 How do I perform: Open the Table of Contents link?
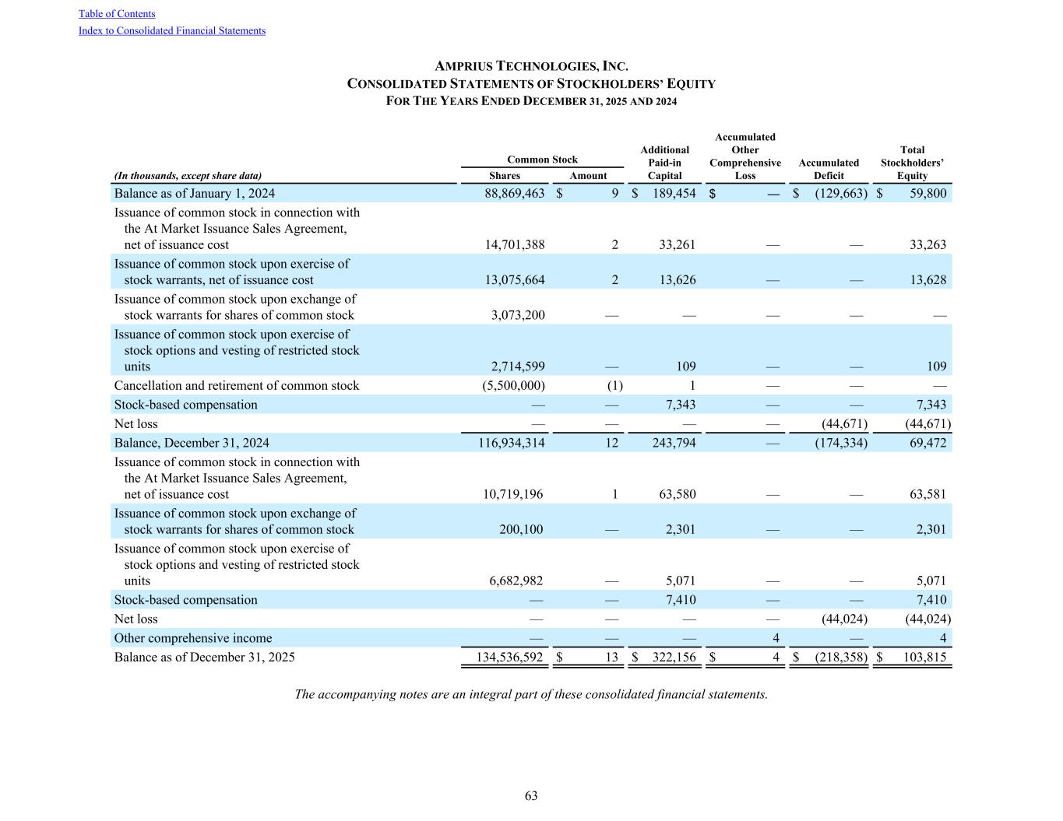[x=117, y=14]
